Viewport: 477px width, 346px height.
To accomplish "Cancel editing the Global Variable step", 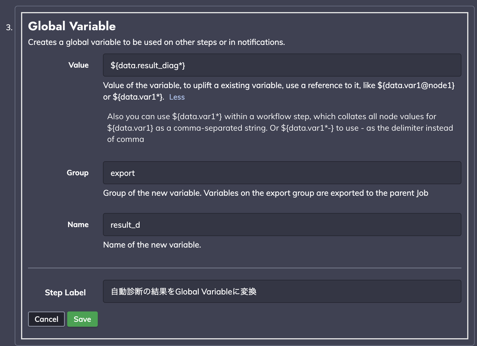I will (x=46, y=319).
